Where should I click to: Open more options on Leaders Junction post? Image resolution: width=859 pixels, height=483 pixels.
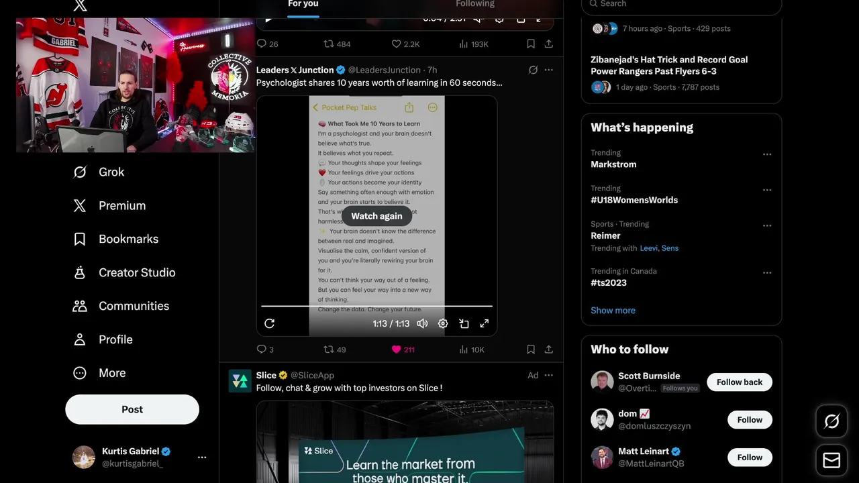point(549,70)
